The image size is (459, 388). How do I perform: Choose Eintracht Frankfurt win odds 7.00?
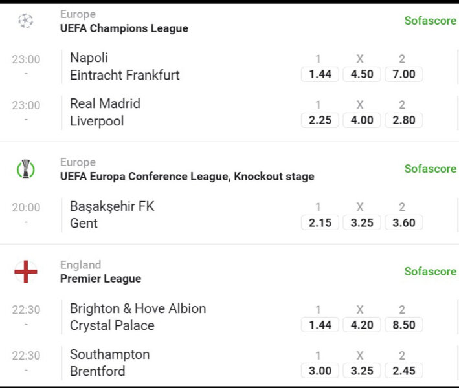click(x=404, y=74)
